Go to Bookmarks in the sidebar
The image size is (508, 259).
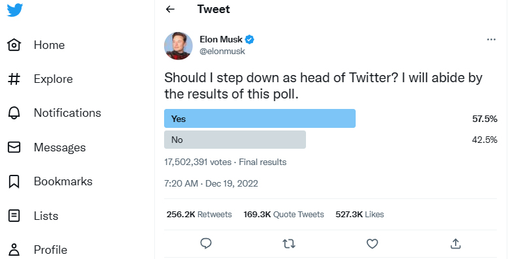[50, 181]
